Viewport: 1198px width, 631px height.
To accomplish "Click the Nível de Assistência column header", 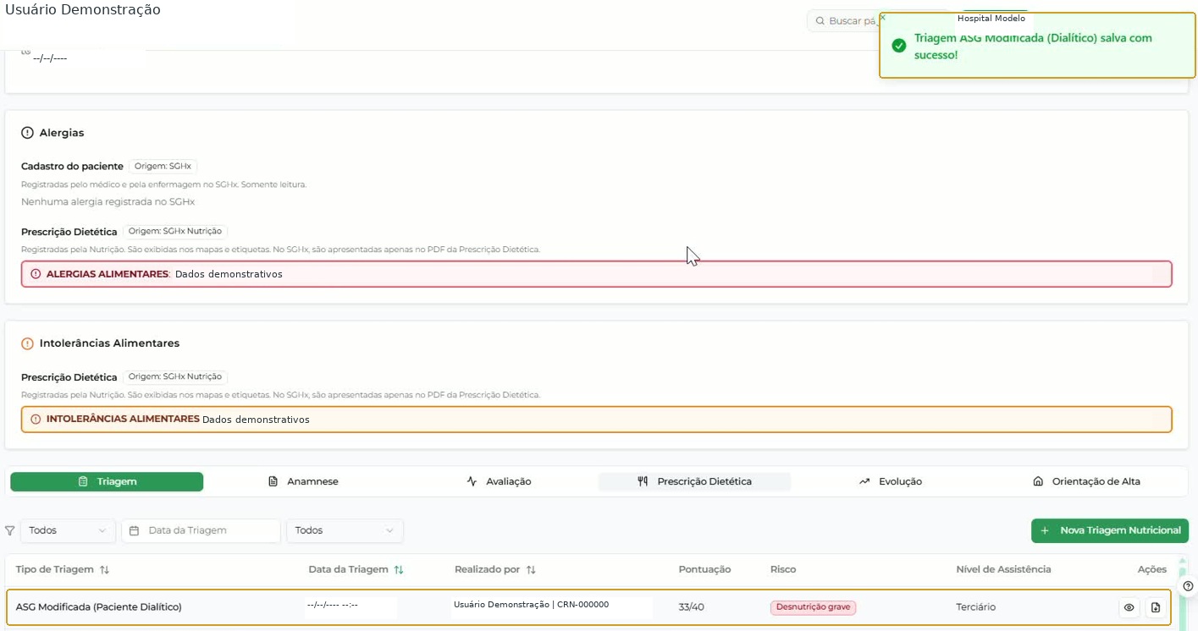I will [x=1003, y=569].
